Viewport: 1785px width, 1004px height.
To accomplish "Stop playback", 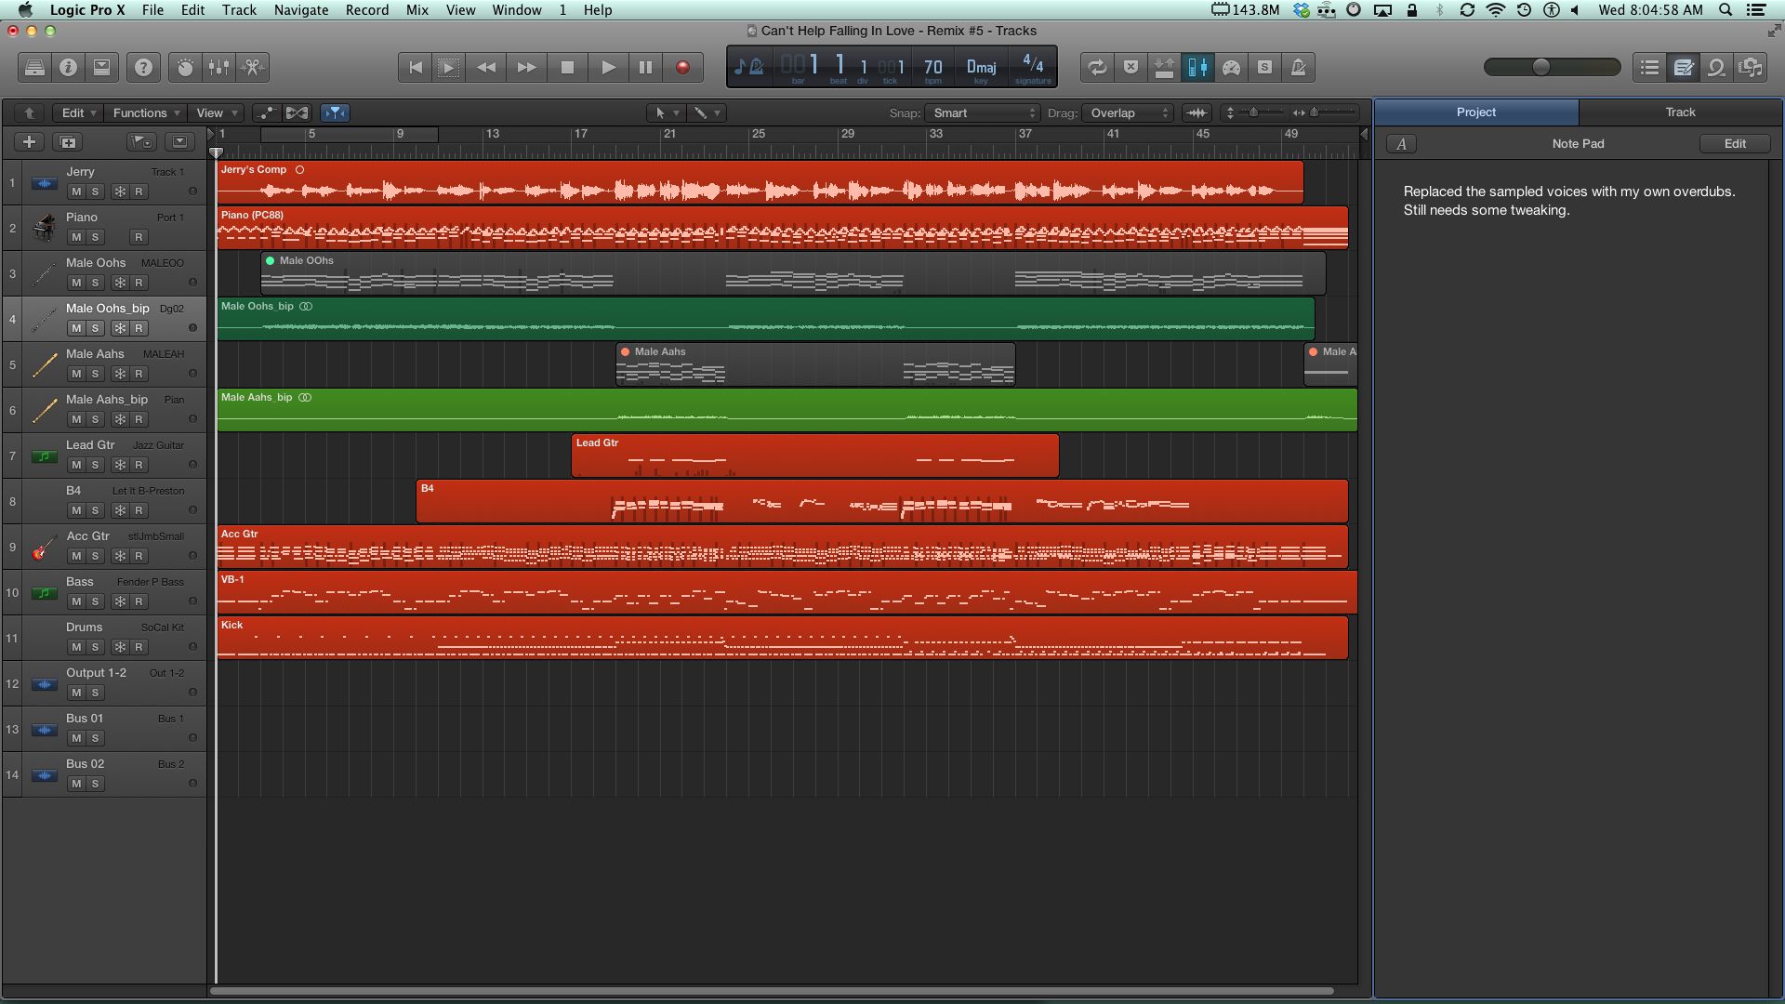I will point(567,67).
